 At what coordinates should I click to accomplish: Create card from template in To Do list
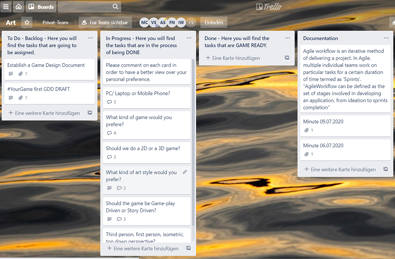pyautogui.click(x=90, y=113)
